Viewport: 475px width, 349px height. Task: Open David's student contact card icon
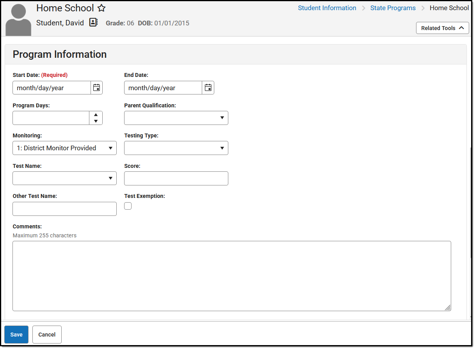pos(93,22)
